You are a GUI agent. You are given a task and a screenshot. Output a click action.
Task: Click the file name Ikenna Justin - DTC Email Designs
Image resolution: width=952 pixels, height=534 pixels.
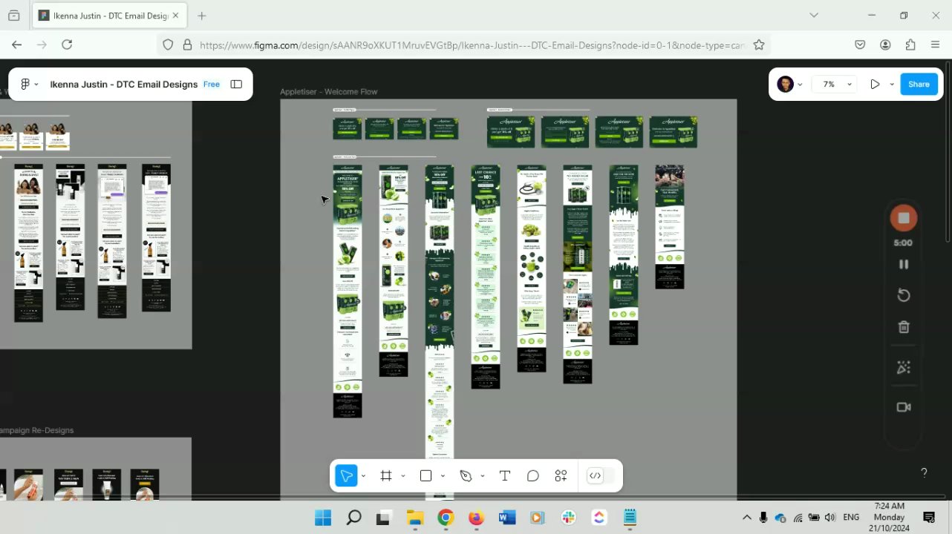pos(124,85)
